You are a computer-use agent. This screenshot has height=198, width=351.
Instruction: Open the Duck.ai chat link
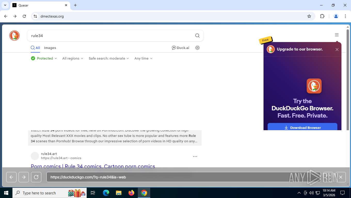tap(180, 48)
